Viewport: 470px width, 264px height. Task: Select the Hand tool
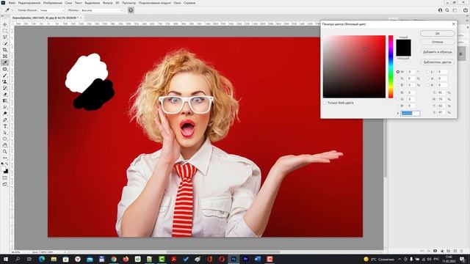[5, 145]
